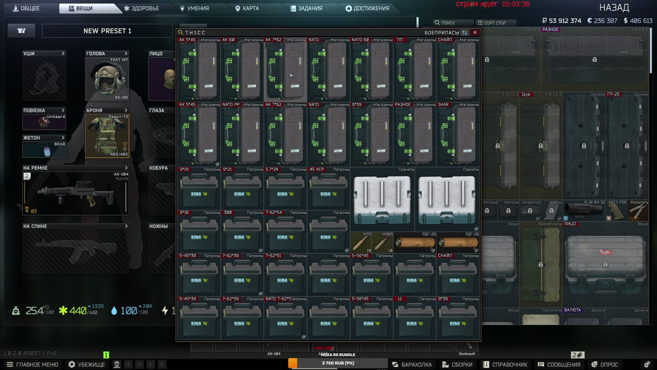Expand the БРОНЯ slot arrow
The width and height of the screenshot is (657, 370).
pyautogui.click(x=126, y=110)
